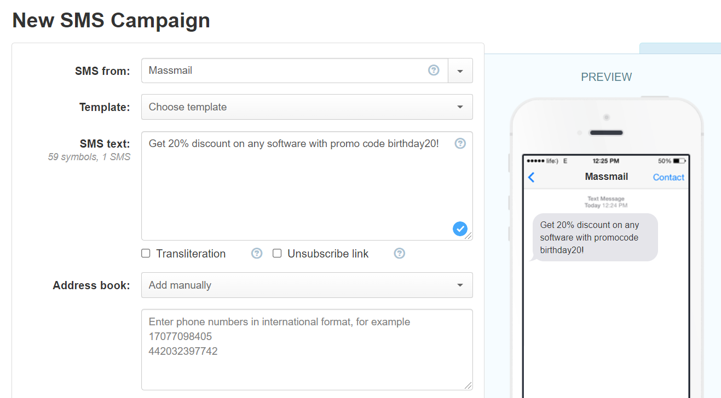Click the 12:25 PM clock in preview status bar
The image size is (721, 398).
605,161
